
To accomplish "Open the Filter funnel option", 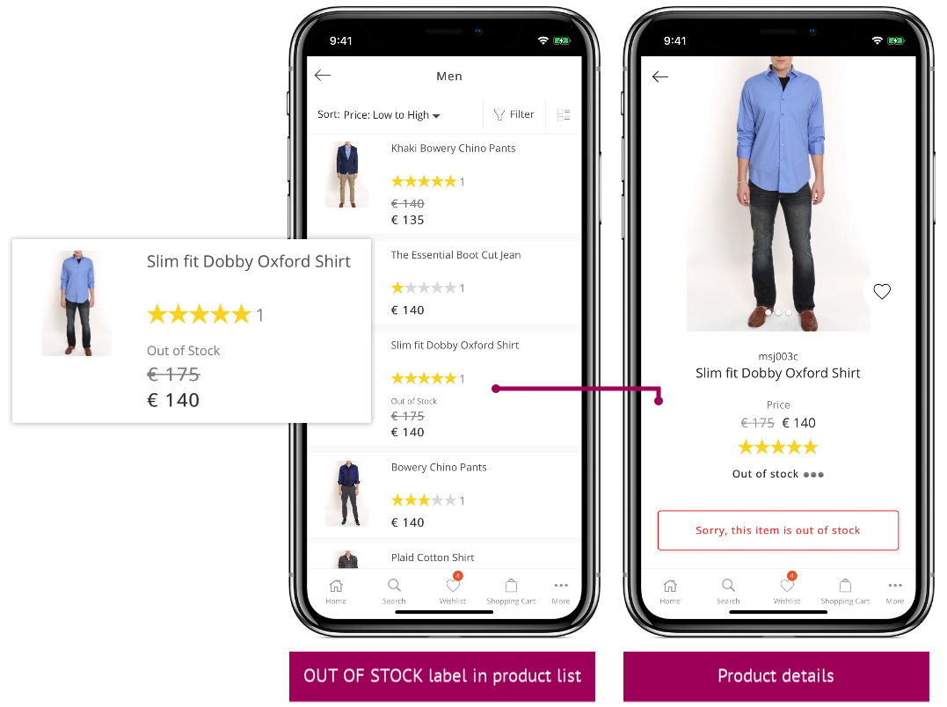I will (514, 114).
